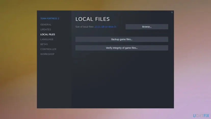Open the General settings tab

coord(46,25)
